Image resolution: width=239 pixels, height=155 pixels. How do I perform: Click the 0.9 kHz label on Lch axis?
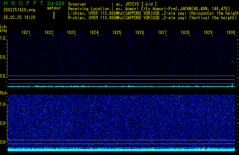click(3, 57)
